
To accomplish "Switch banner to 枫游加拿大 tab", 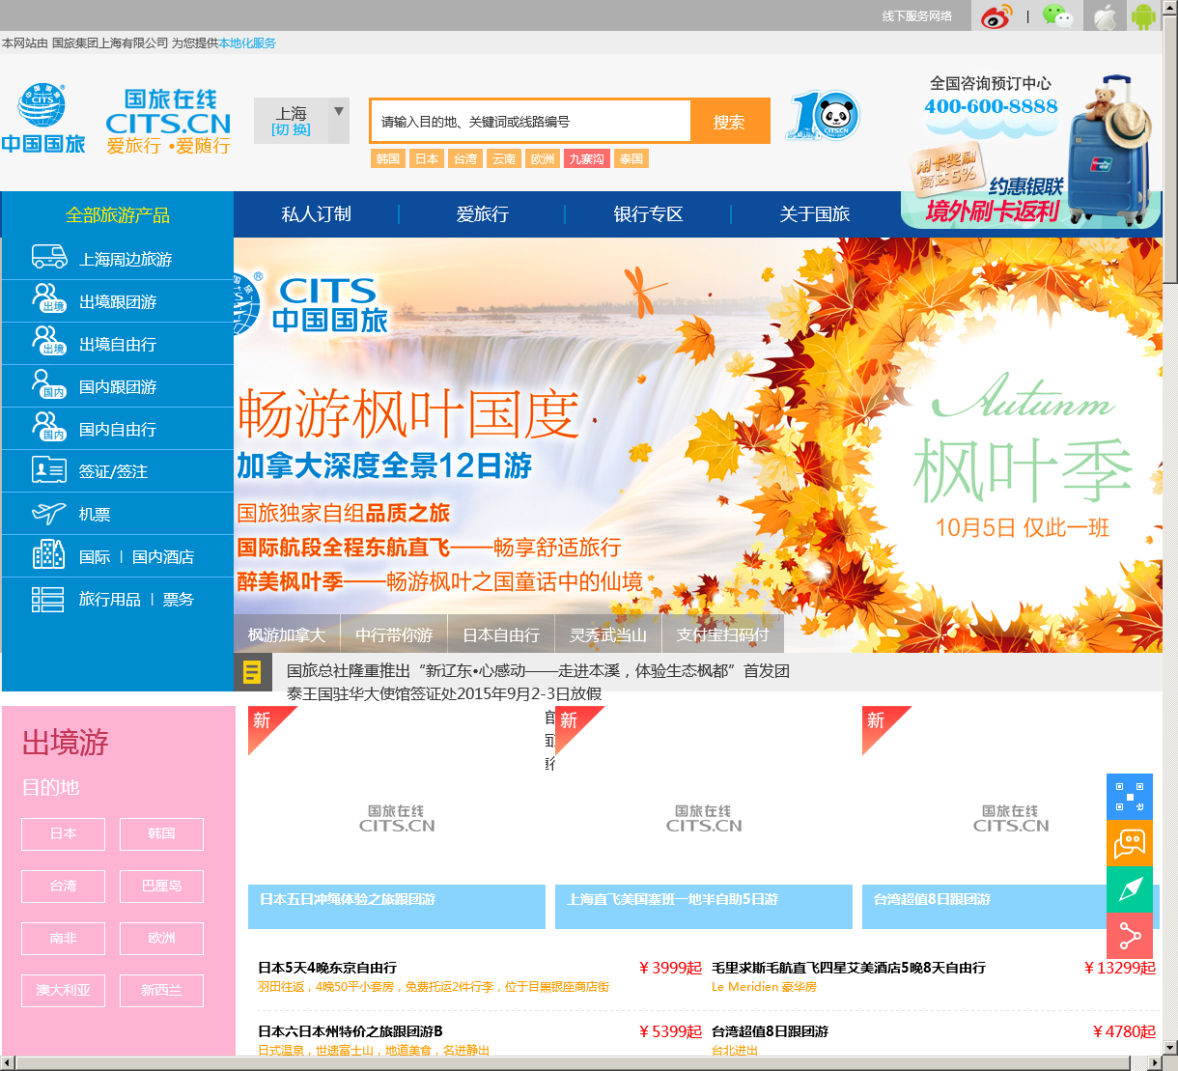I will 287,634.
